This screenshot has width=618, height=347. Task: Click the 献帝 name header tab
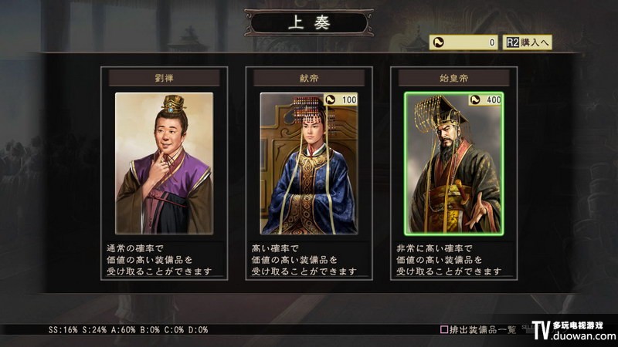[309, 78]
